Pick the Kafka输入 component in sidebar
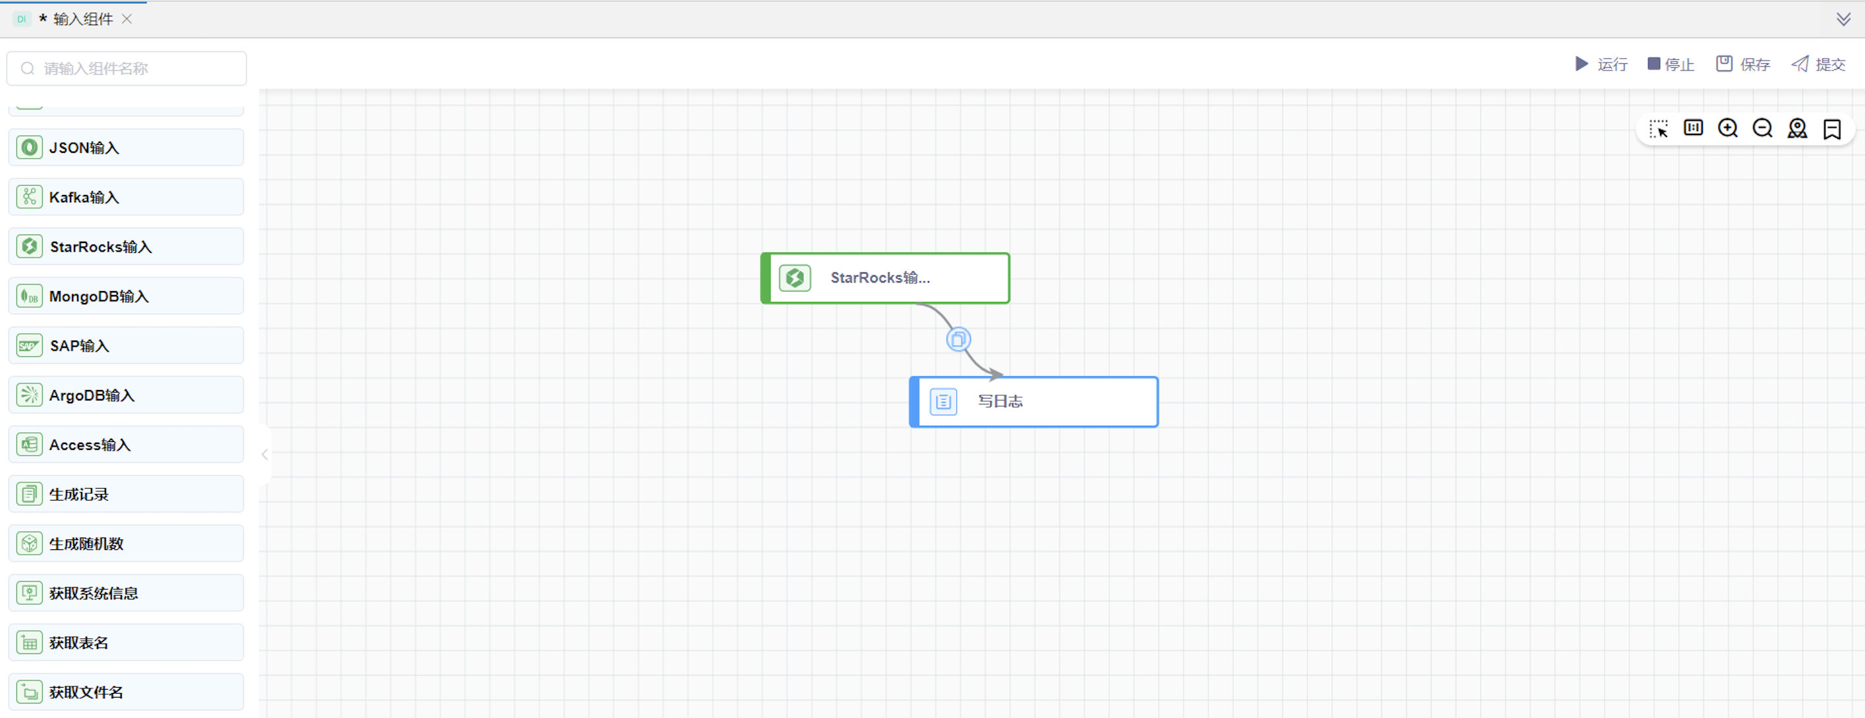 [x=126, y=197]
